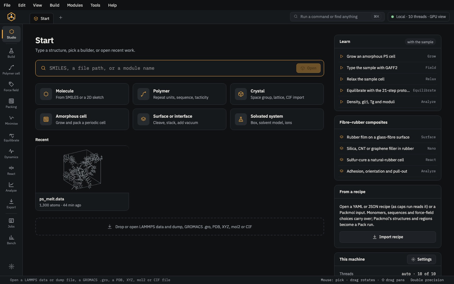Switch to the Start tab
454x284 pixels.
pos(42,18)
